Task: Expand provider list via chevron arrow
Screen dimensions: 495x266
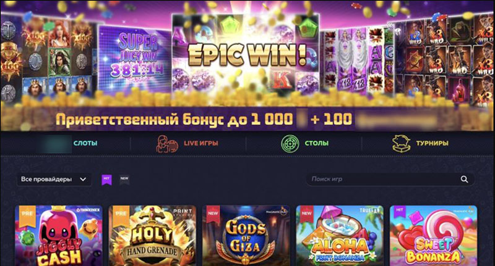Action: click(x=83, y=180)
